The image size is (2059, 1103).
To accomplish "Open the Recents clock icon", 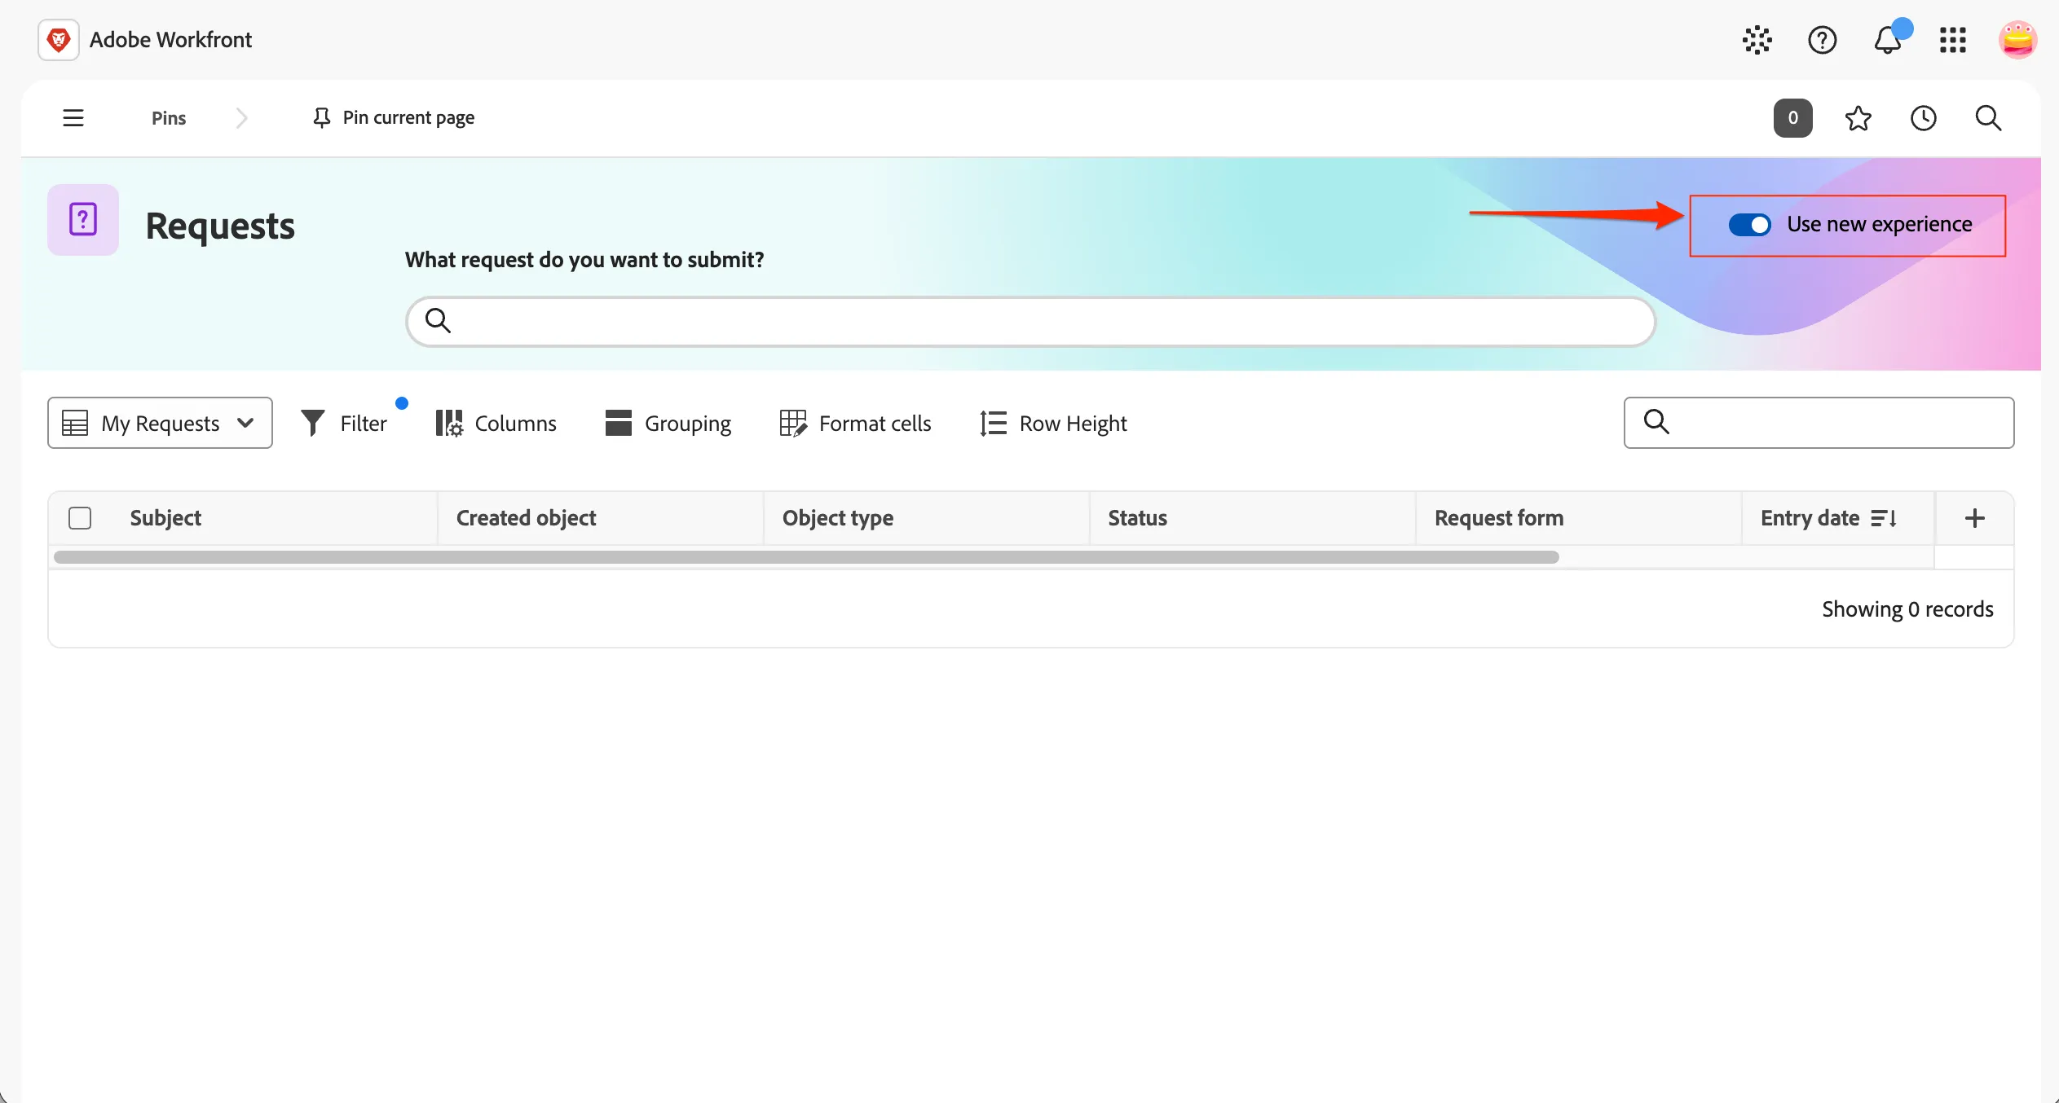I will tap(1923, 118).
